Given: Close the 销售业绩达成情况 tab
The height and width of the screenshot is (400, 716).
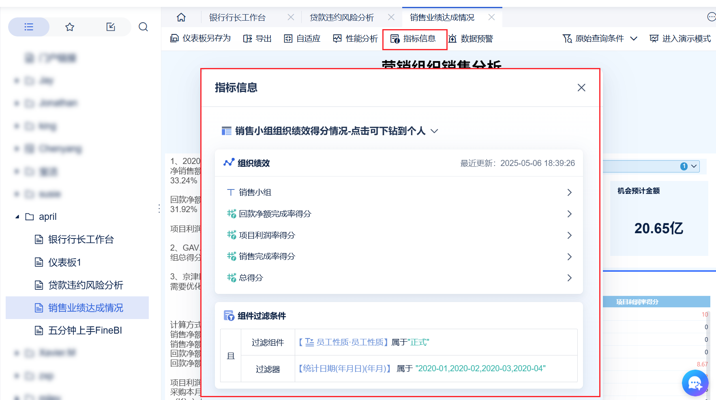Looking at the screenshot, I should click(491, 17).
